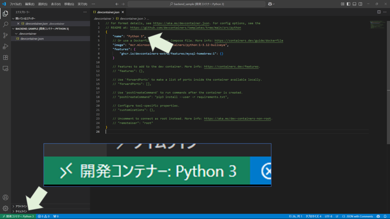Click the cursor position 行 26, 列 1

coord(296,216)
